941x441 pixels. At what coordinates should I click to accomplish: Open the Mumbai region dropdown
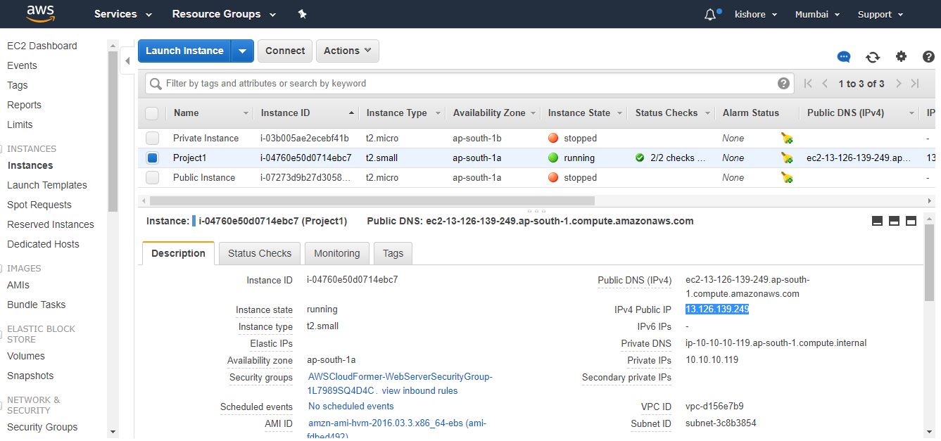[816, 14]
